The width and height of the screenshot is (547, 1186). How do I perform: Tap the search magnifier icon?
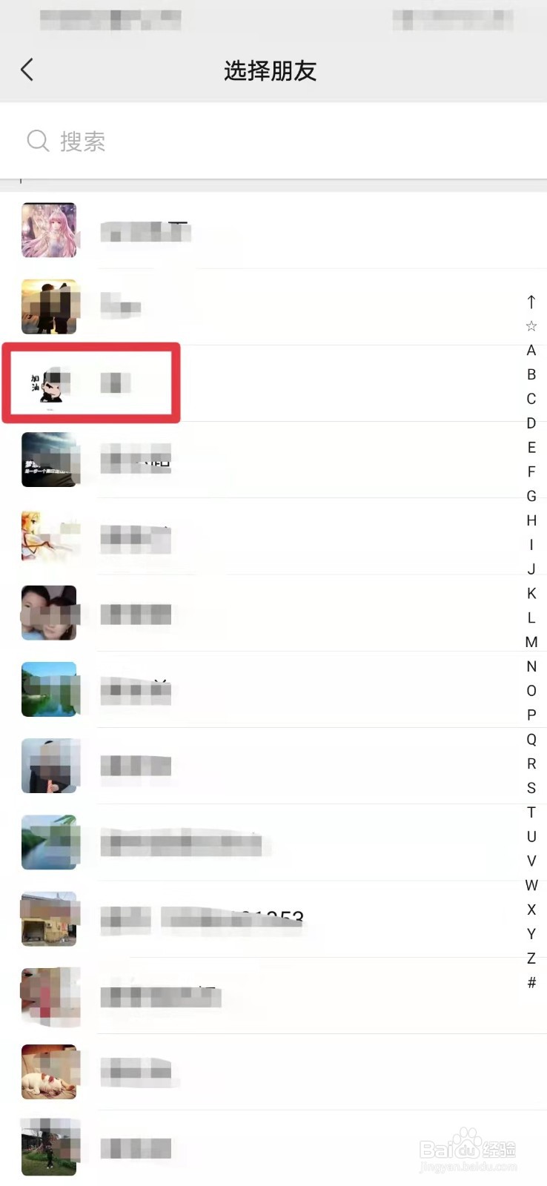pyautogui.click(x=38, y=141)
